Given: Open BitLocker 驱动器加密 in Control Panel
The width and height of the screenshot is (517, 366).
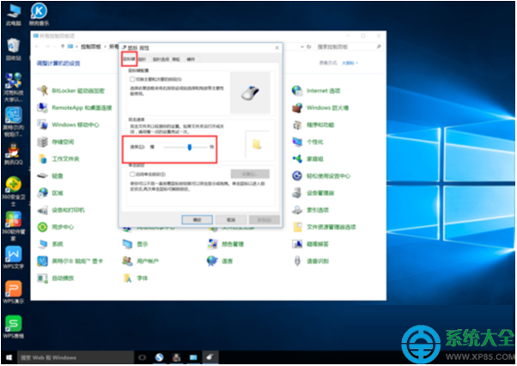Looking at the screenshot, I should coord(71,91).
